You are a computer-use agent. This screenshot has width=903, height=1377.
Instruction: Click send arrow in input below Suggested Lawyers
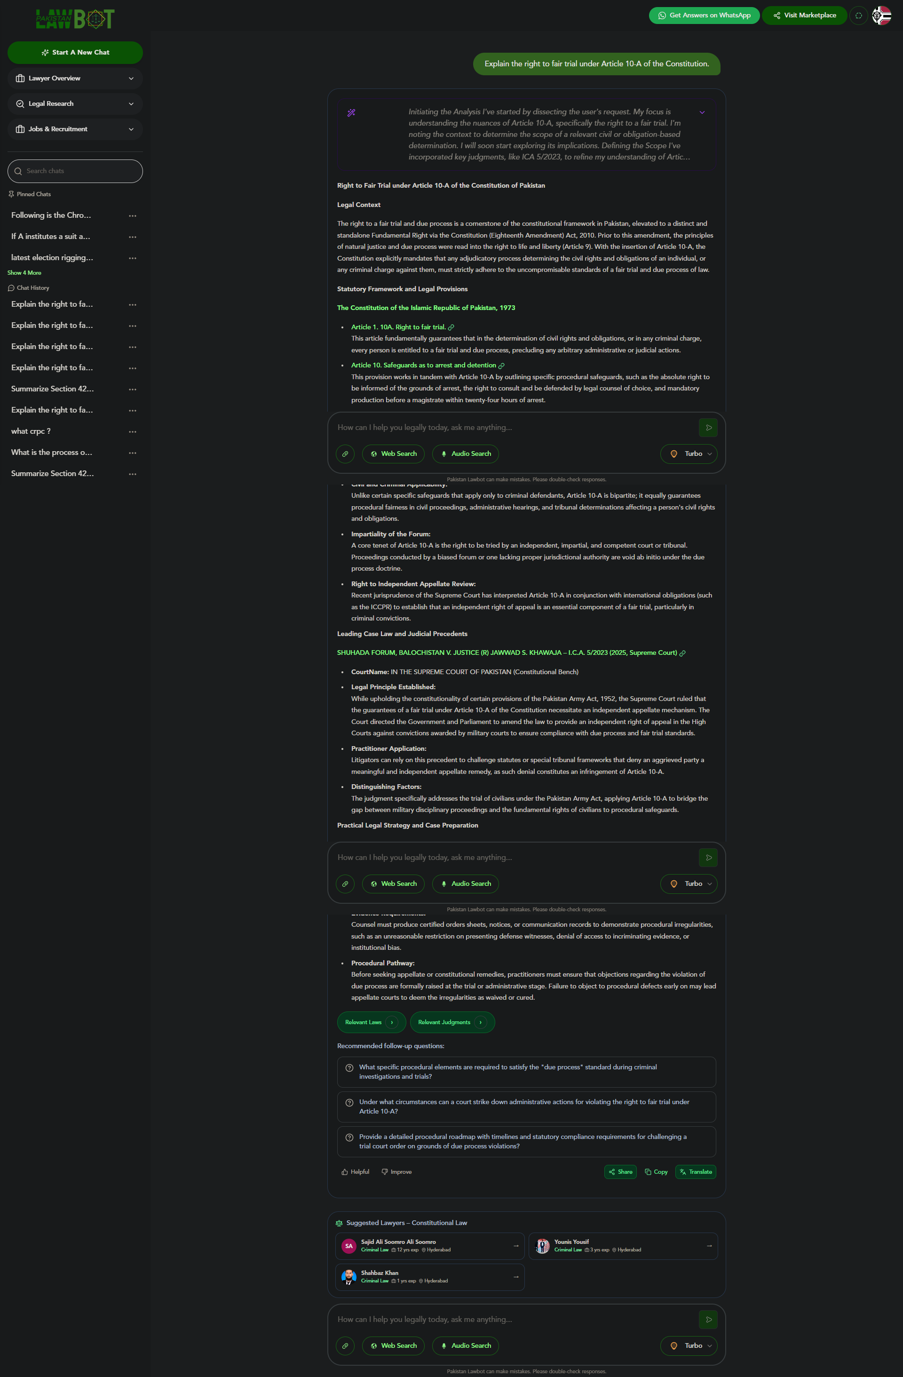[708, 1320]
